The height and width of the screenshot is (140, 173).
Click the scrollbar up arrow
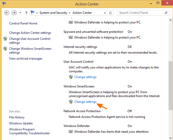(171, 20)
